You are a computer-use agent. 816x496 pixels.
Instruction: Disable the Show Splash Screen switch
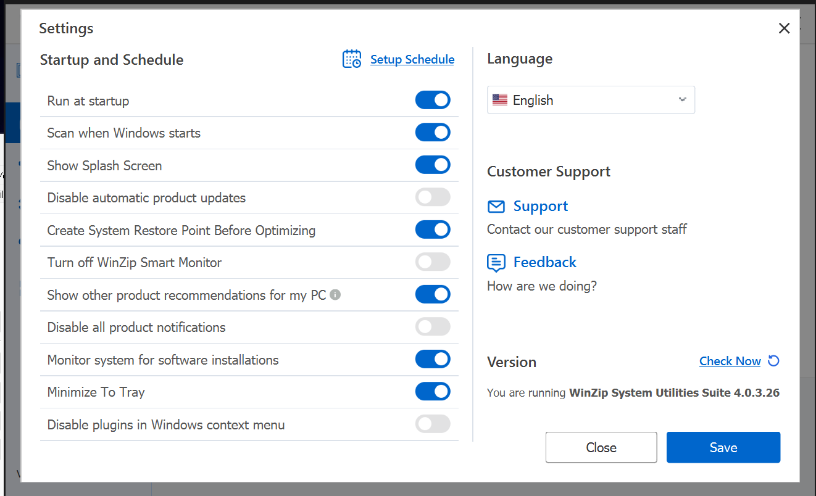(x=433, y=165)
